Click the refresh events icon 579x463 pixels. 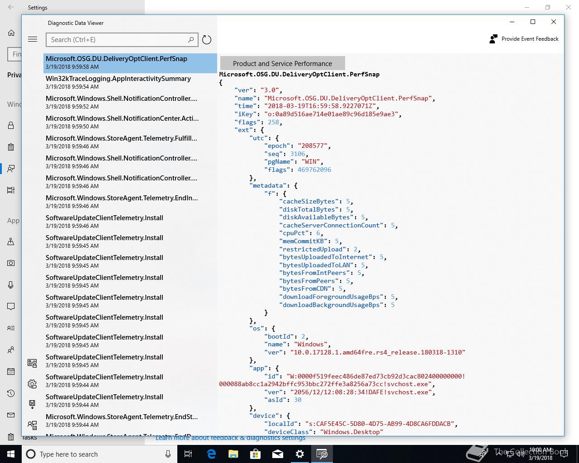coord(207,40)
